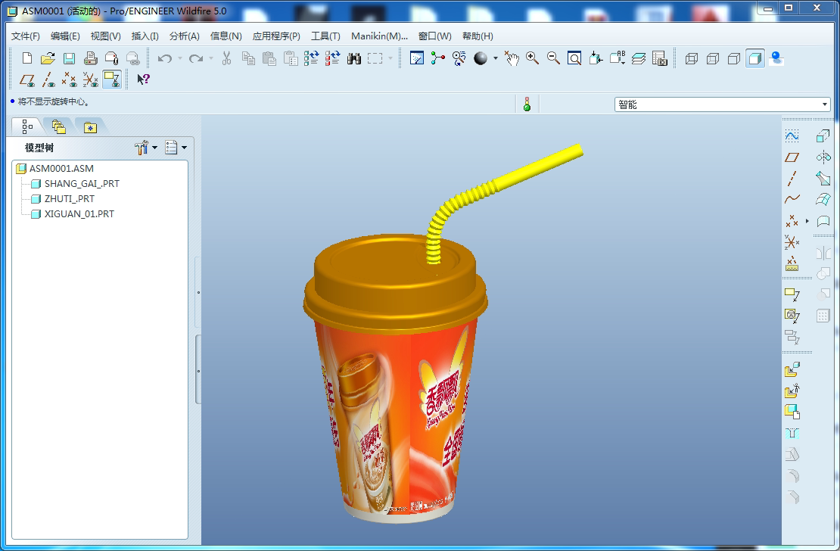Print the model with the printer icon
The image size is (840, 551).
click(x=90, y=58)
